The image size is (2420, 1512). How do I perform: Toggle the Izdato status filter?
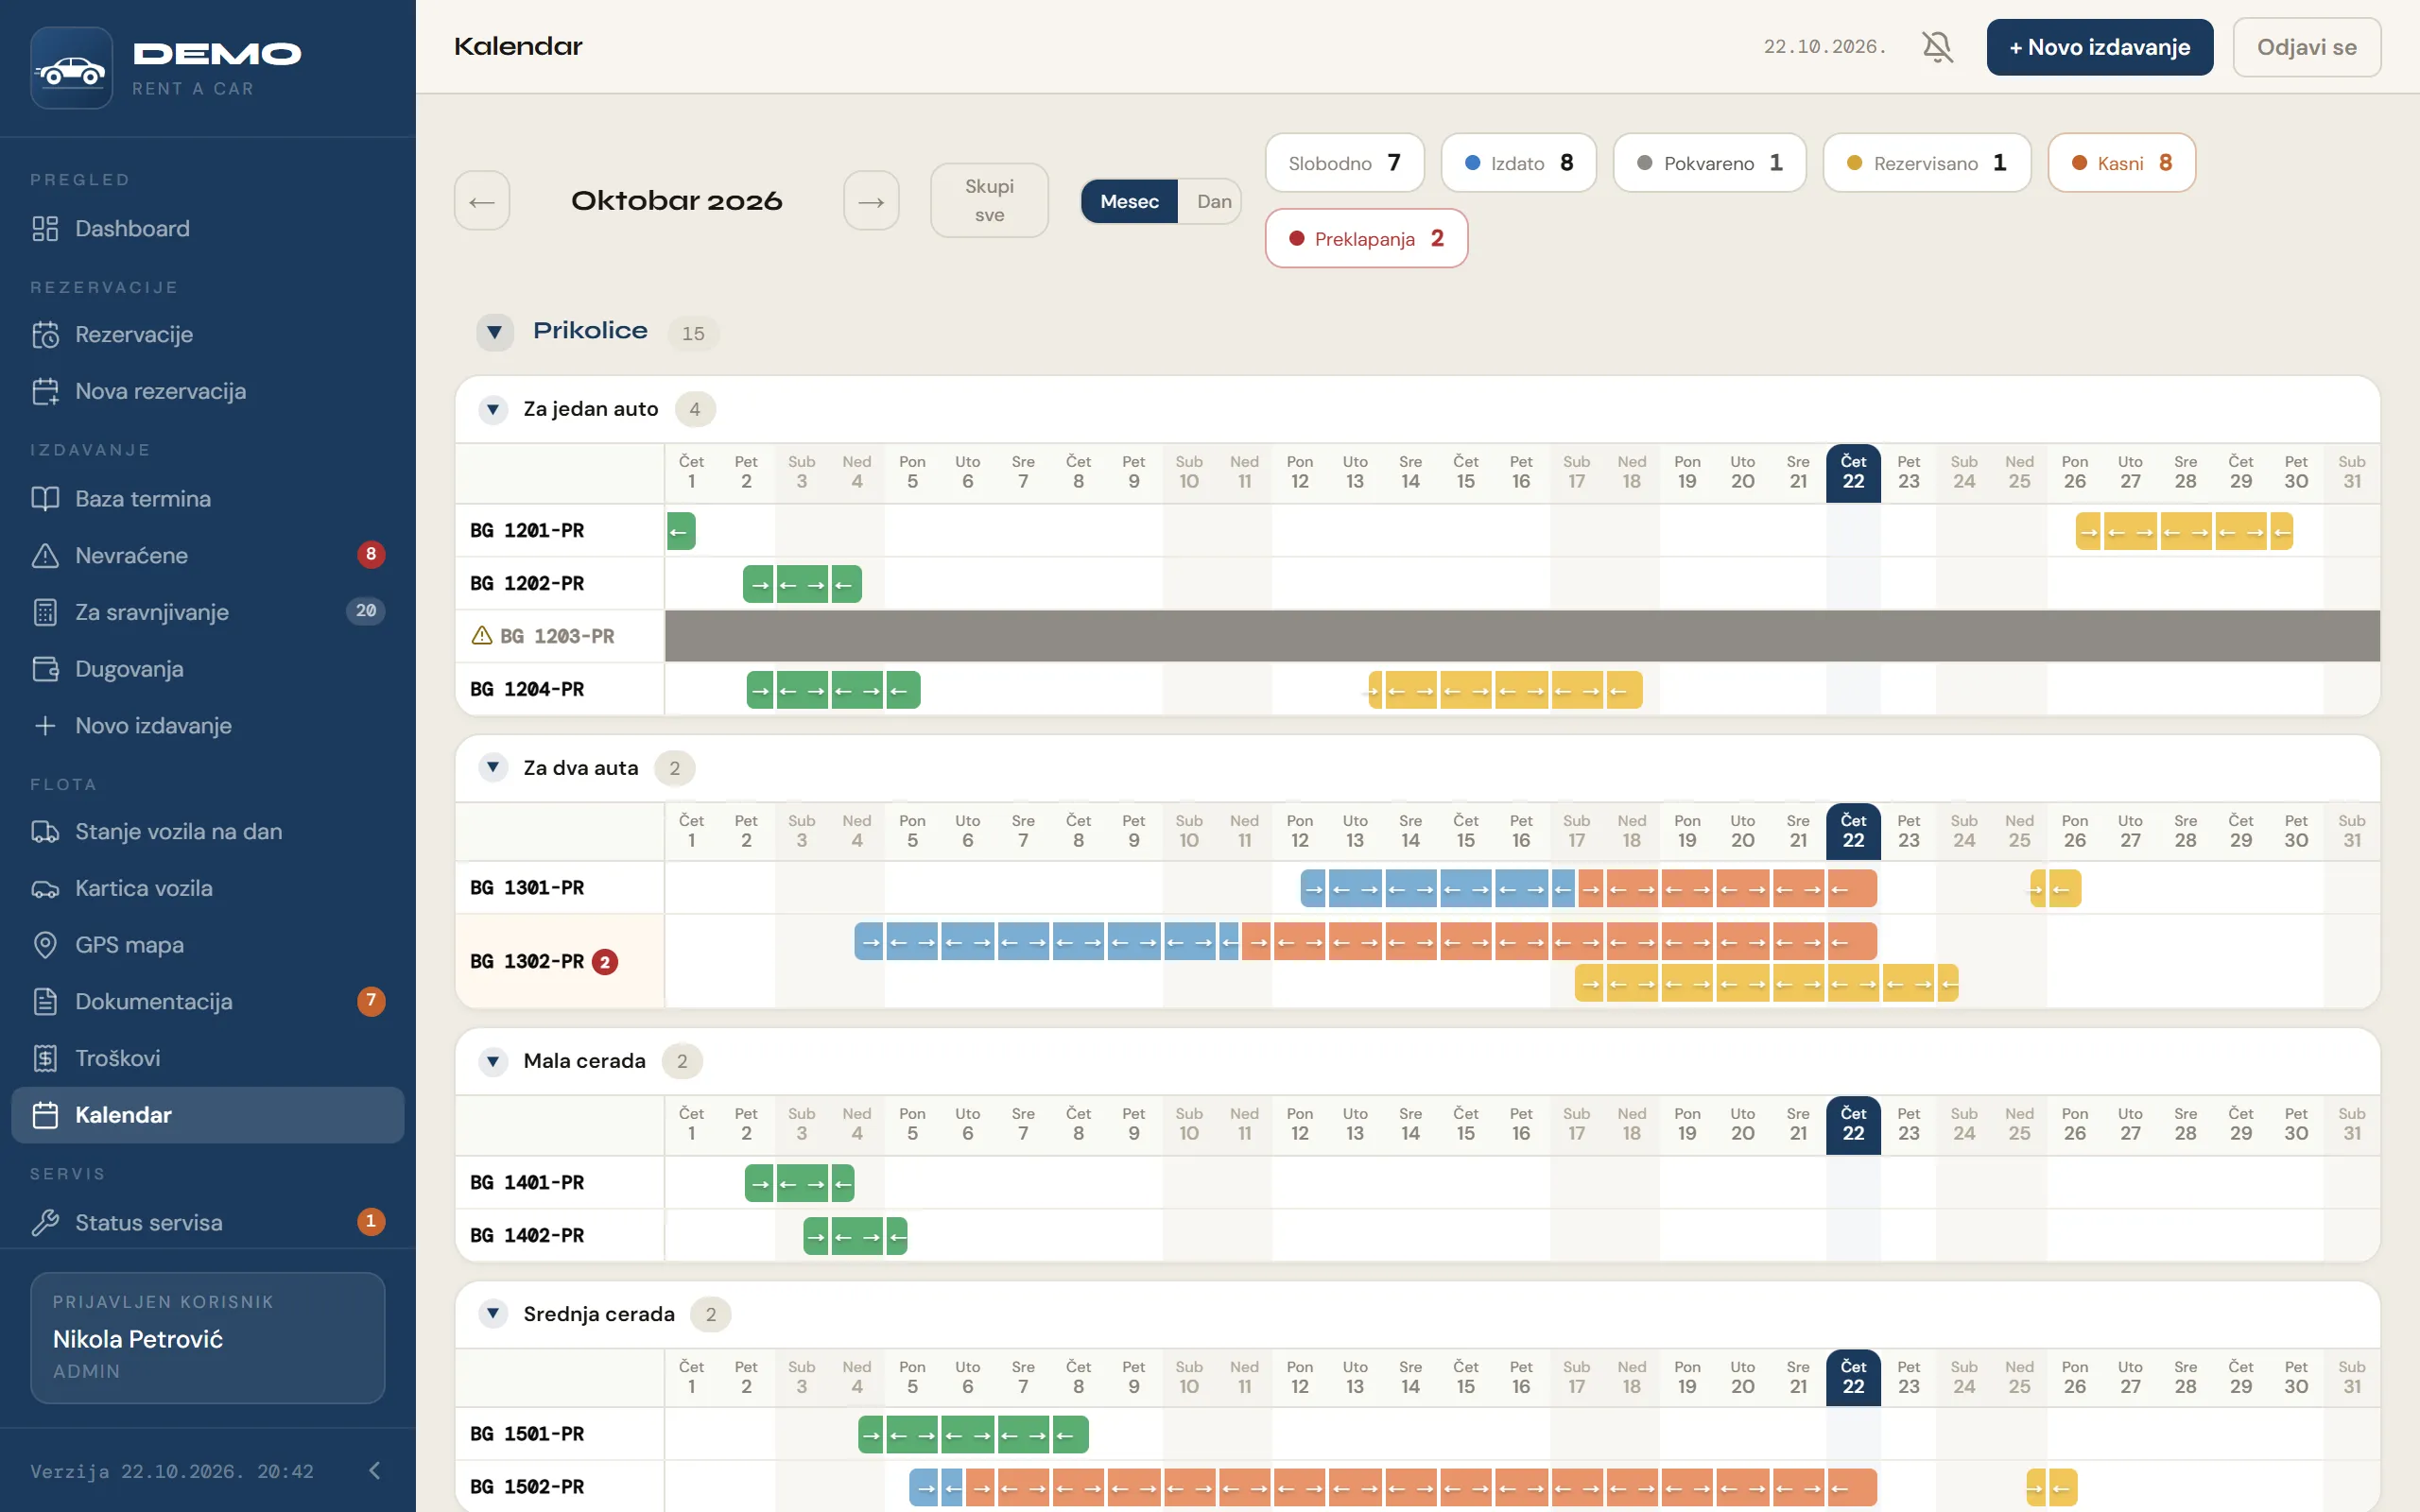tap(1518, 163)
